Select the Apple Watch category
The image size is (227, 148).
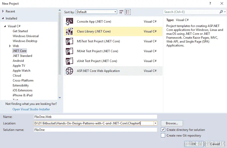(x=22, y=71)
